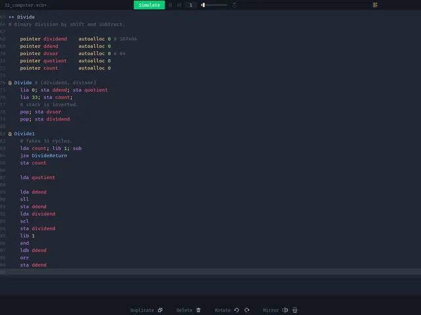The height and width of the screenshot is (315, 421).
Task: Rotate selection counterclockwise
Action: tap(237, 310)
